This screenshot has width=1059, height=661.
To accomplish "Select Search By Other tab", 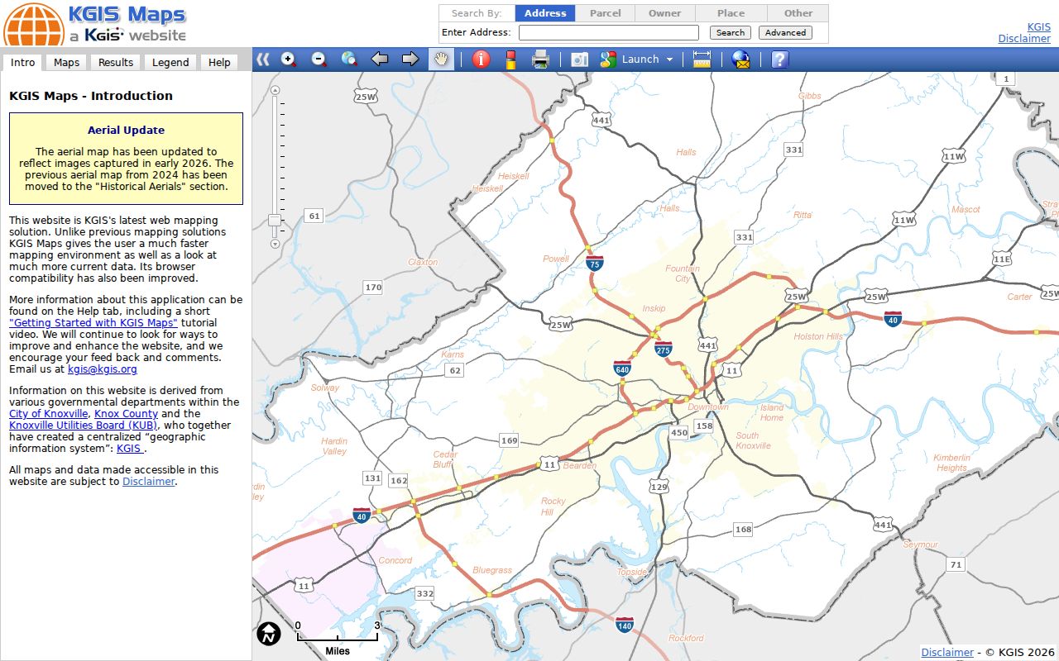I will pos(798,13).
